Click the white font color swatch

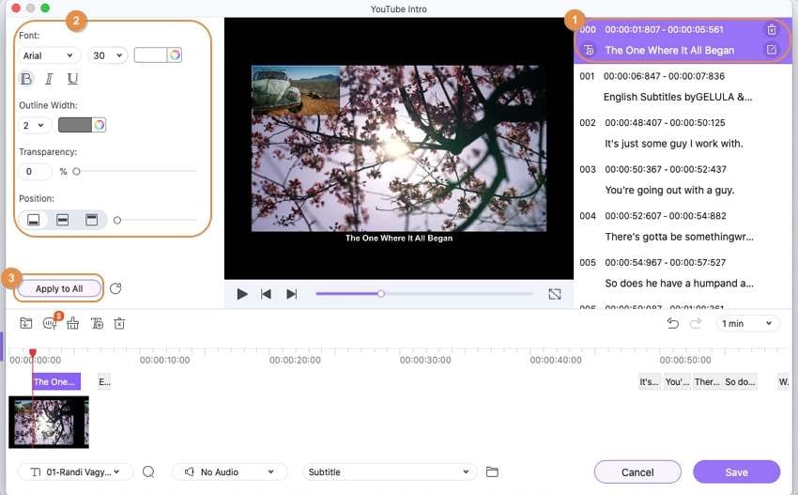[150, 55]
